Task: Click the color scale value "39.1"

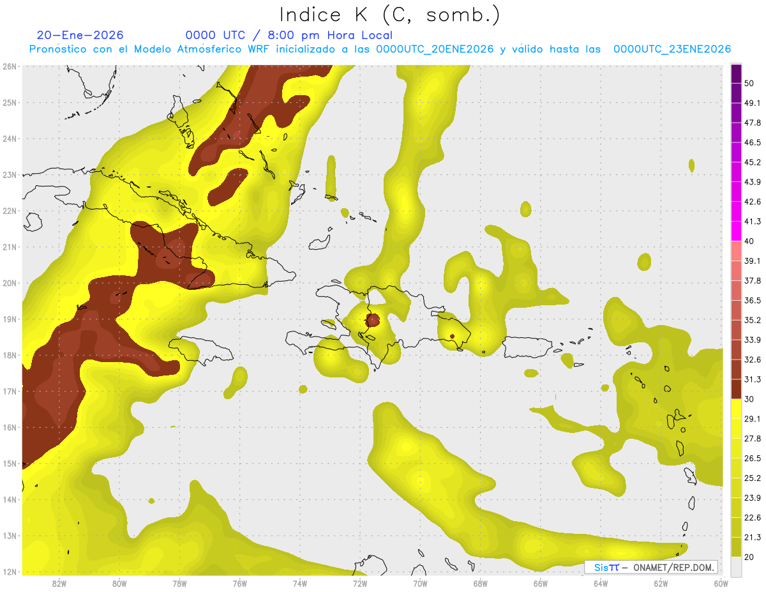Action: [753, 261]
